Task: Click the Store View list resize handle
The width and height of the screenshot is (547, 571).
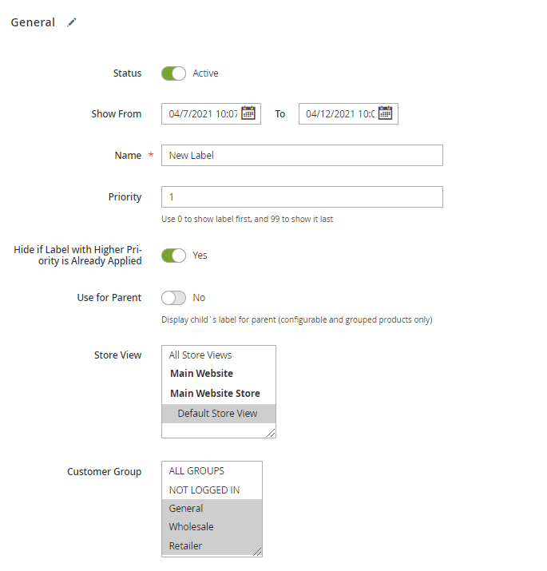Action: [x=271, y=433]
